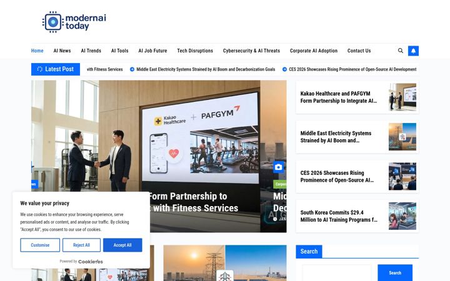Click Accept All cookies button
Viewport: 450px width, 281px height.
pyautogui.click(x=122, y=245)
